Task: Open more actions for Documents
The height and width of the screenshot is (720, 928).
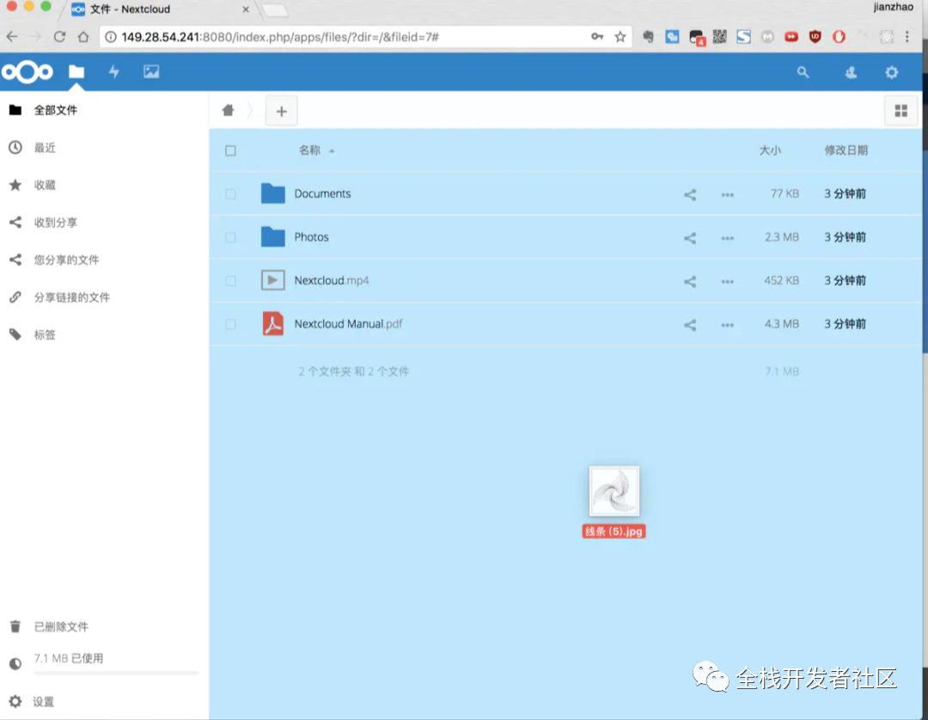Action: 728,195
